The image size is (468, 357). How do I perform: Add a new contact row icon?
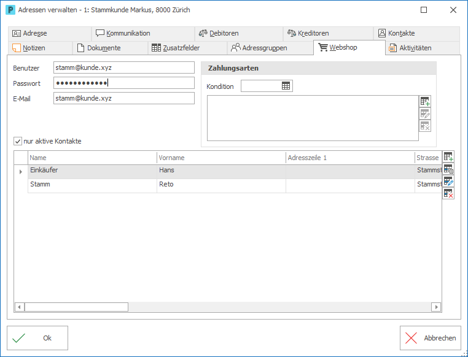pos(448,156)
